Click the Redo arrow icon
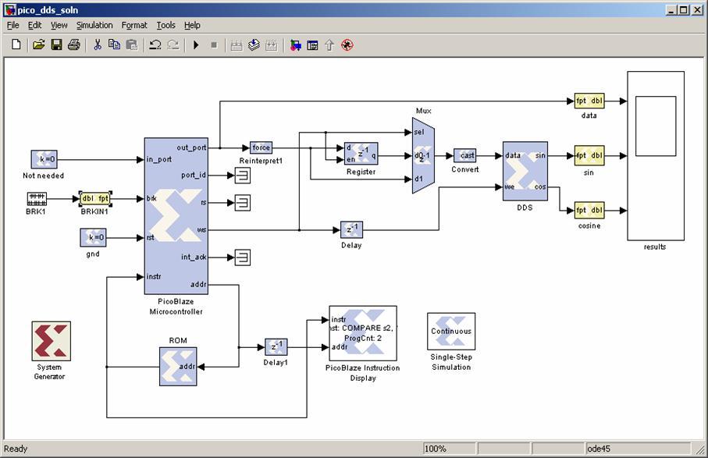708x458 pixels. click(173, 44)
